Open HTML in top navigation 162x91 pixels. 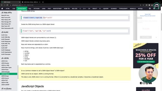[x=8, y=9]
